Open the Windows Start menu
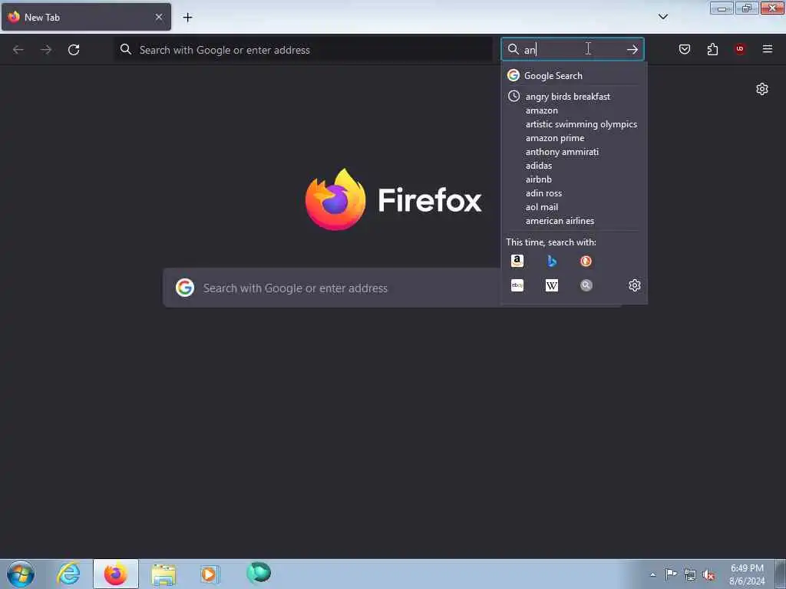 [x=21, y=574]
